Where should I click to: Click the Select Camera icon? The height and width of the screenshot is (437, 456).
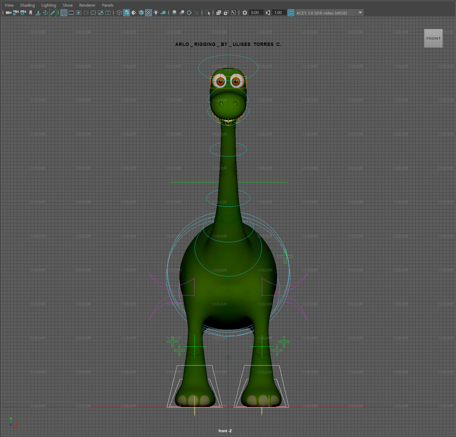pyautogui.click(x=8, y=13)
